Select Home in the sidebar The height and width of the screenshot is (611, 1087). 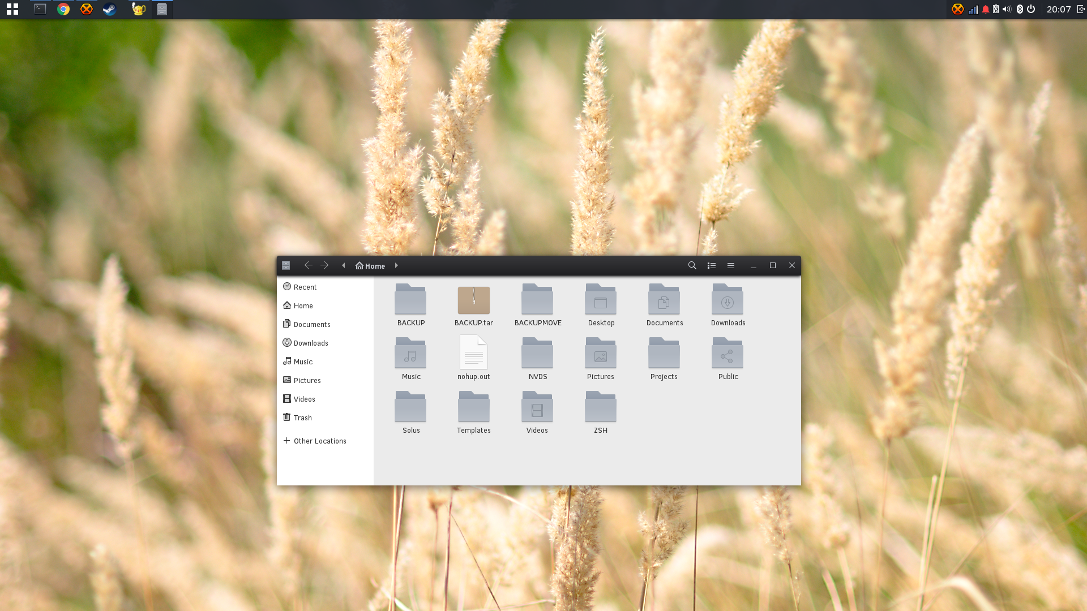tap(325, 305)
